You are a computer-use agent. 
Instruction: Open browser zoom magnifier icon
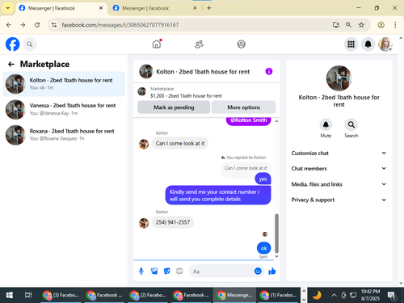(x=348, y=25)
